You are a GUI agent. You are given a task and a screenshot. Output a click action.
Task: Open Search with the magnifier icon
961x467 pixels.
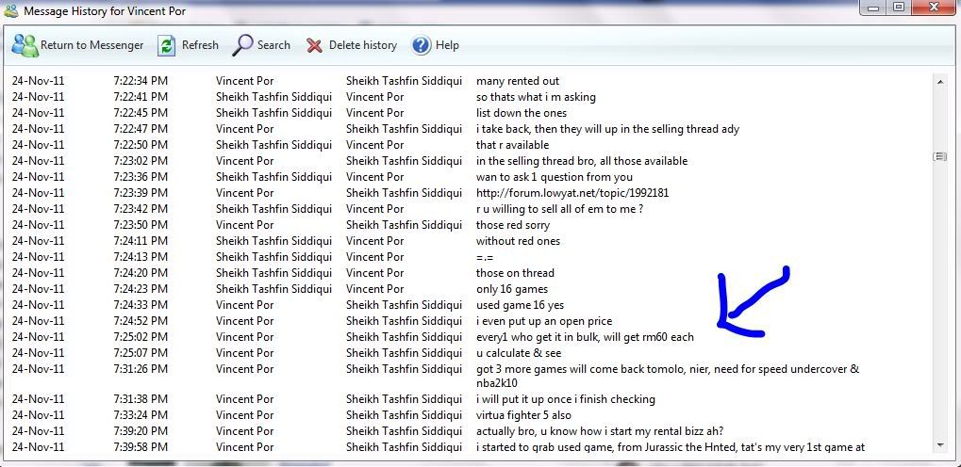point(243,45)
